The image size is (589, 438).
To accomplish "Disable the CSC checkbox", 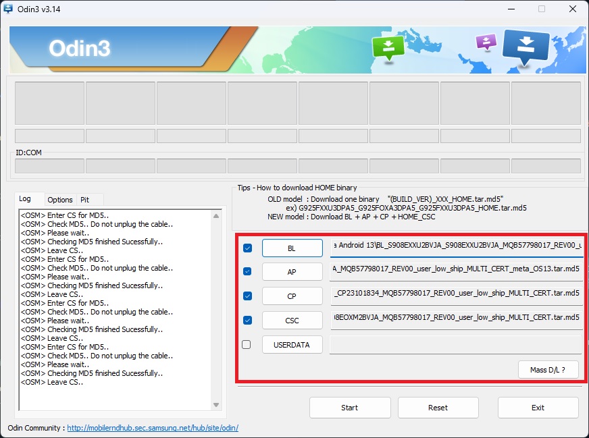I will pos(247,321).
